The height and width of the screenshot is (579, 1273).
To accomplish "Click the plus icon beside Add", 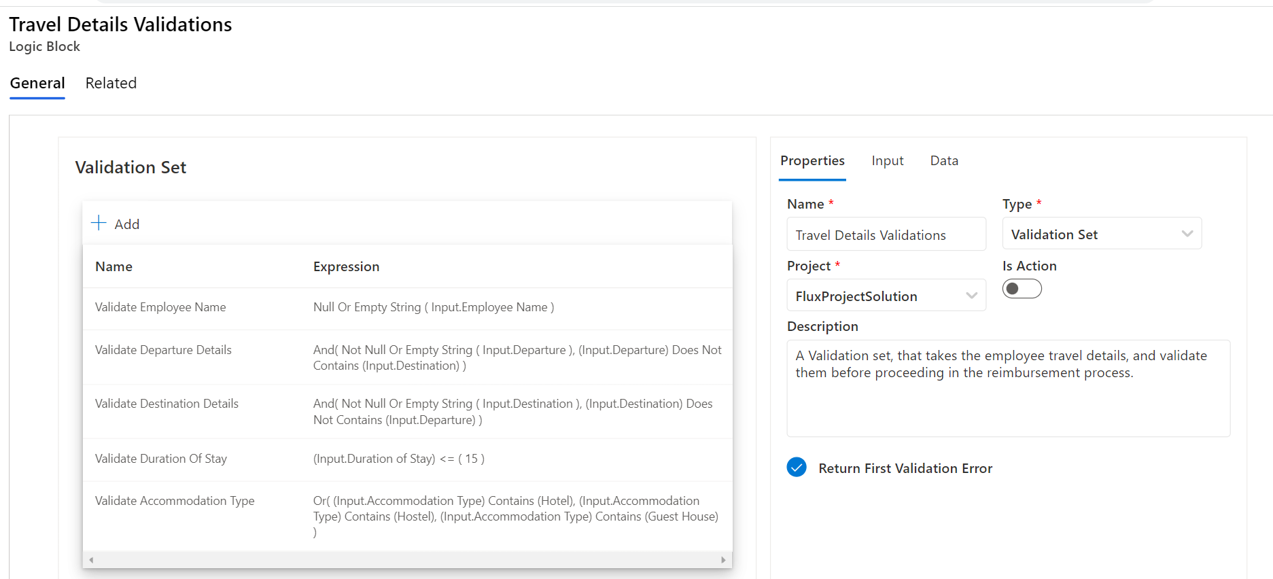I will click(99, 223).
